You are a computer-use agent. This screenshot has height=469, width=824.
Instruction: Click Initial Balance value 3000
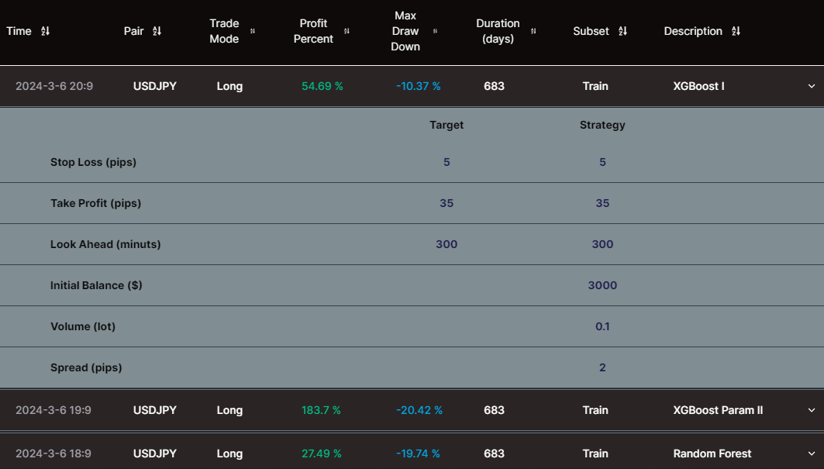(x=602, y=285)
